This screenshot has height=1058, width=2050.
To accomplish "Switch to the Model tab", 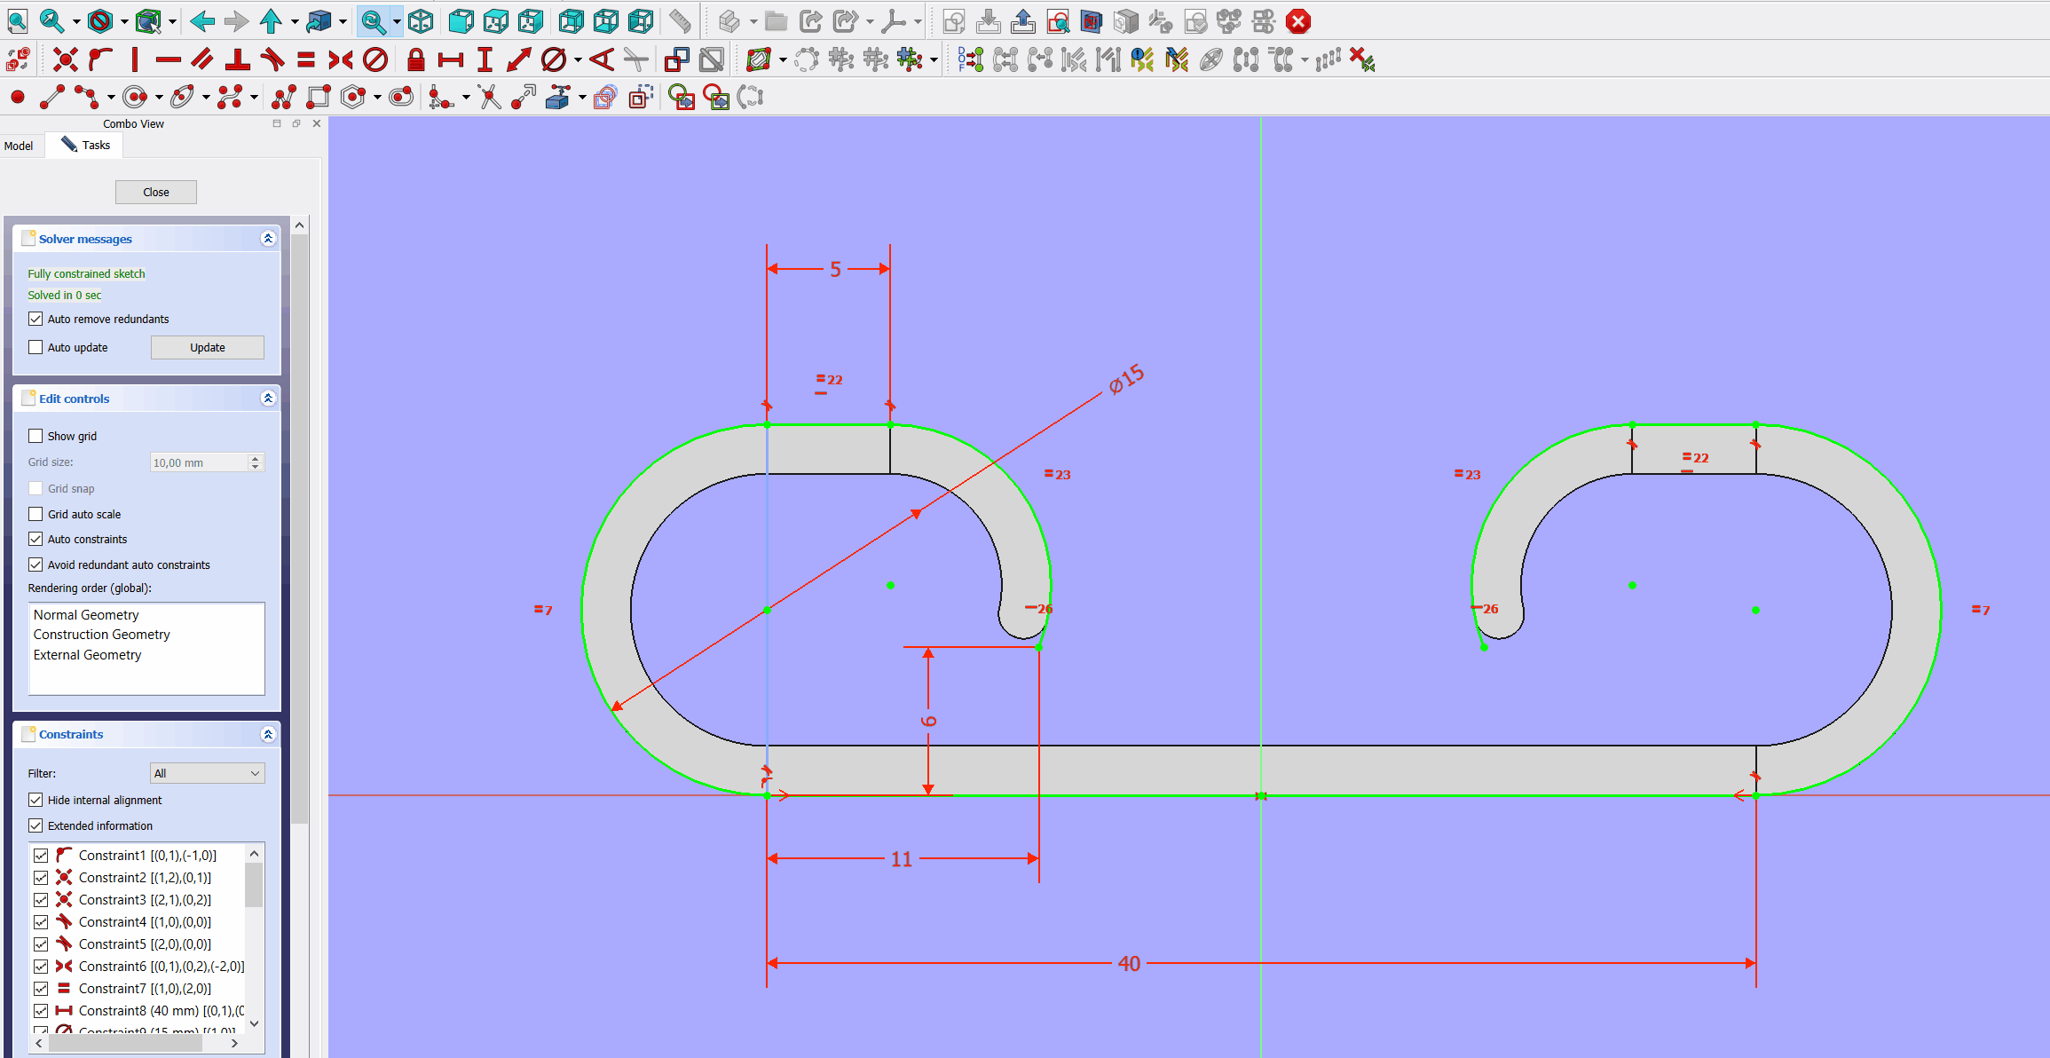I will [x=19, y=146].
